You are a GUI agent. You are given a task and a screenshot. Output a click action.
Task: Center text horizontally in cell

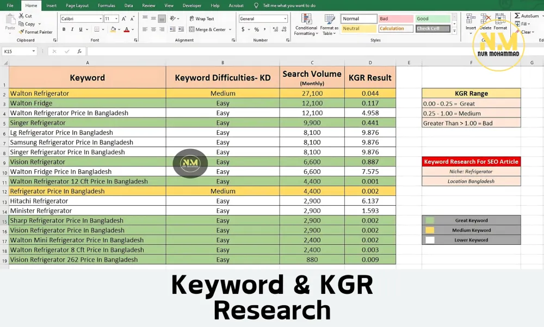(x=153, y=29)
